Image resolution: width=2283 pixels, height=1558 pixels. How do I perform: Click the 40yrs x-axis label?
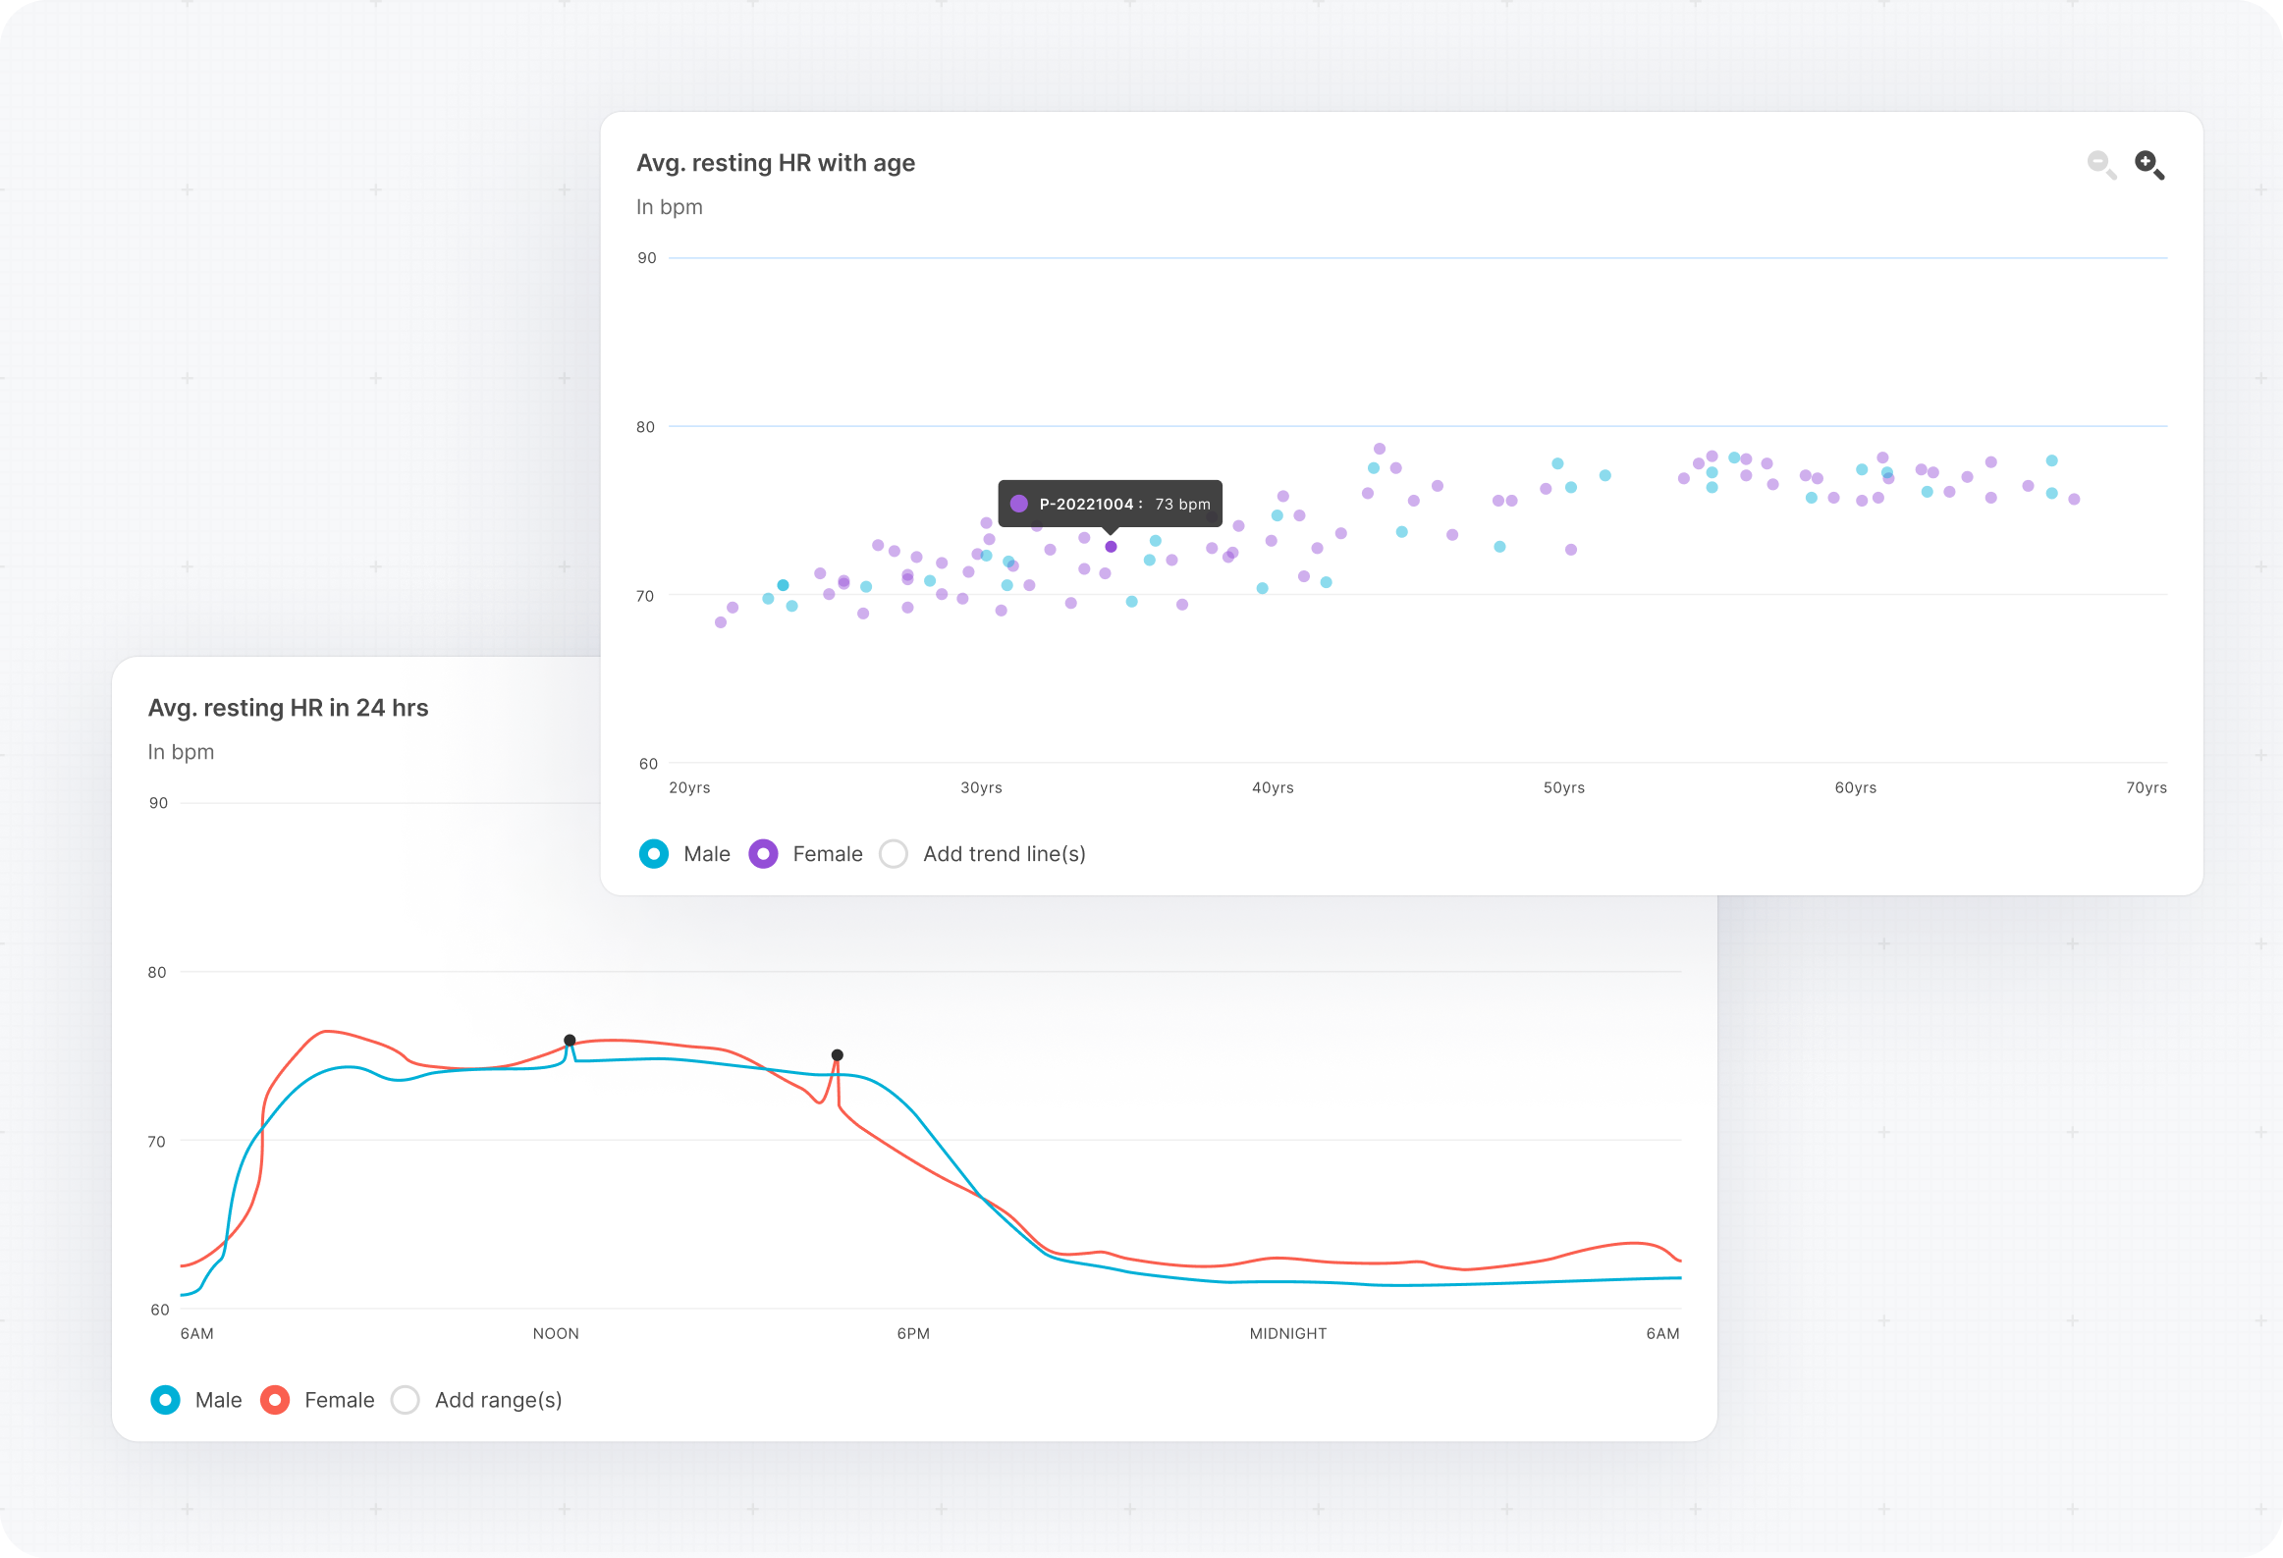point(1273,788)
